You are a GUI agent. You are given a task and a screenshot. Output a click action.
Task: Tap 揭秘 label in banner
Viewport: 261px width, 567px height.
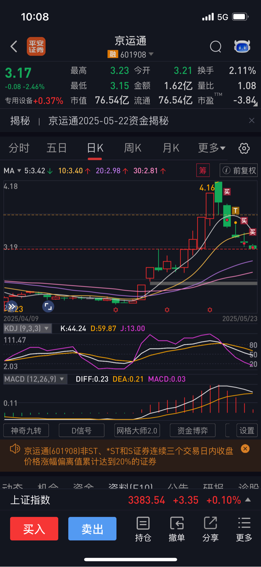click(x=20, y=121)
